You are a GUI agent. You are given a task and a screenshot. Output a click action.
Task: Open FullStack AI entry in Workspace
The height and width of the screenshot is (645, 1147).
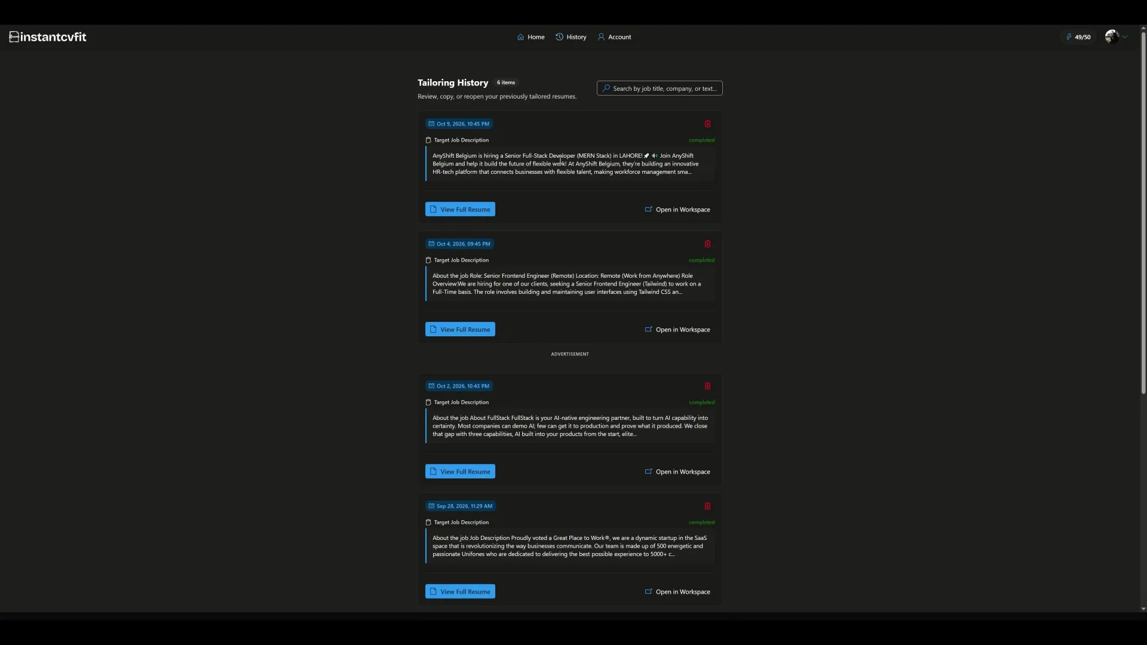point(677,472)
